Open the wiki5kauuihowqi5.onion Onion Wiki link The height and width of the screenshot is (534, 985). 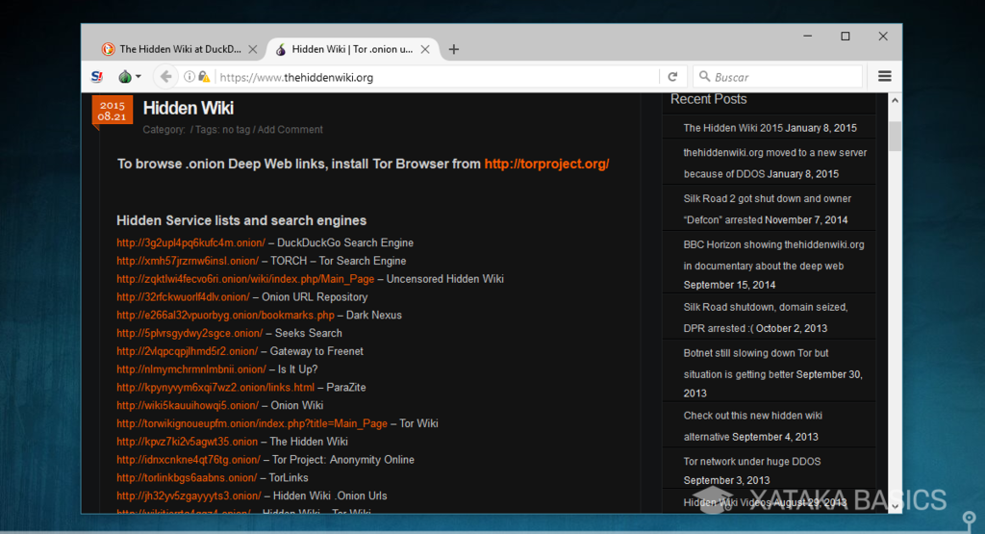(188, 406)
